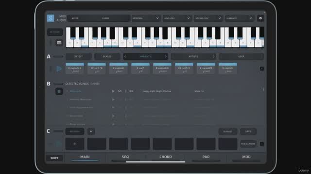Click the first detected scale name
Viewport: 311px width, 174px height.
click(x=75, y=91)
